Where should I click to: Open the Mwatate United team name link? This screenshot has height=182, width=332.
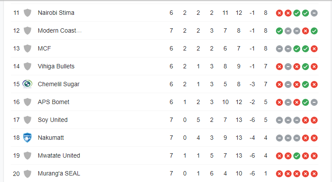tap(59, 155)
